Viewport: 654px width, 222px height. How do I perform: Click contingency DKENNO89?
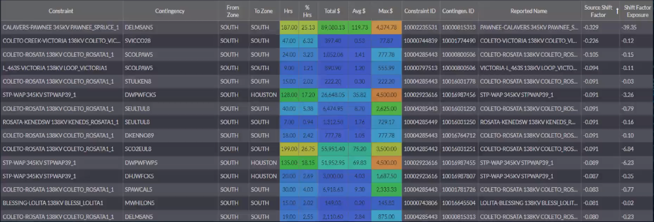pos(140,136)
